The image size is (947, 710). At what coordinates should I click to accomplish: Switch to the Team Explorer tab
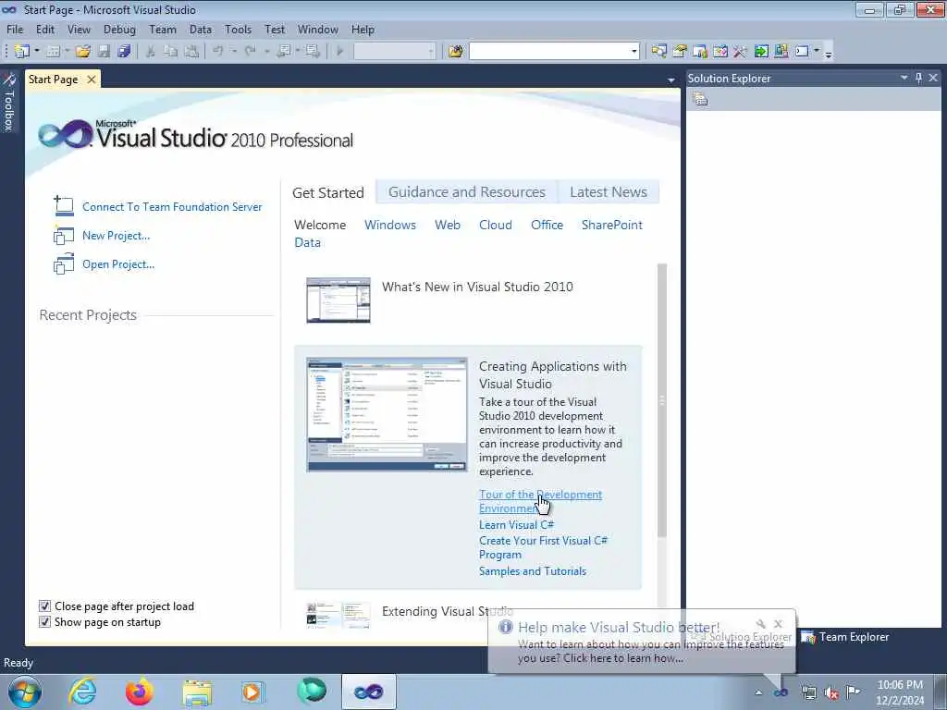tap(845, 637)
